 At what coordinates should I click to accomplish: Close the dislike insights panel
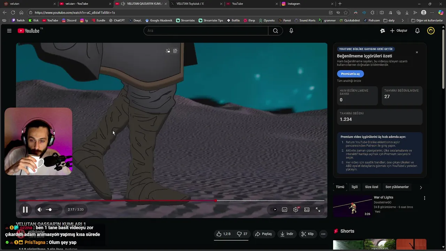point(417,52)
